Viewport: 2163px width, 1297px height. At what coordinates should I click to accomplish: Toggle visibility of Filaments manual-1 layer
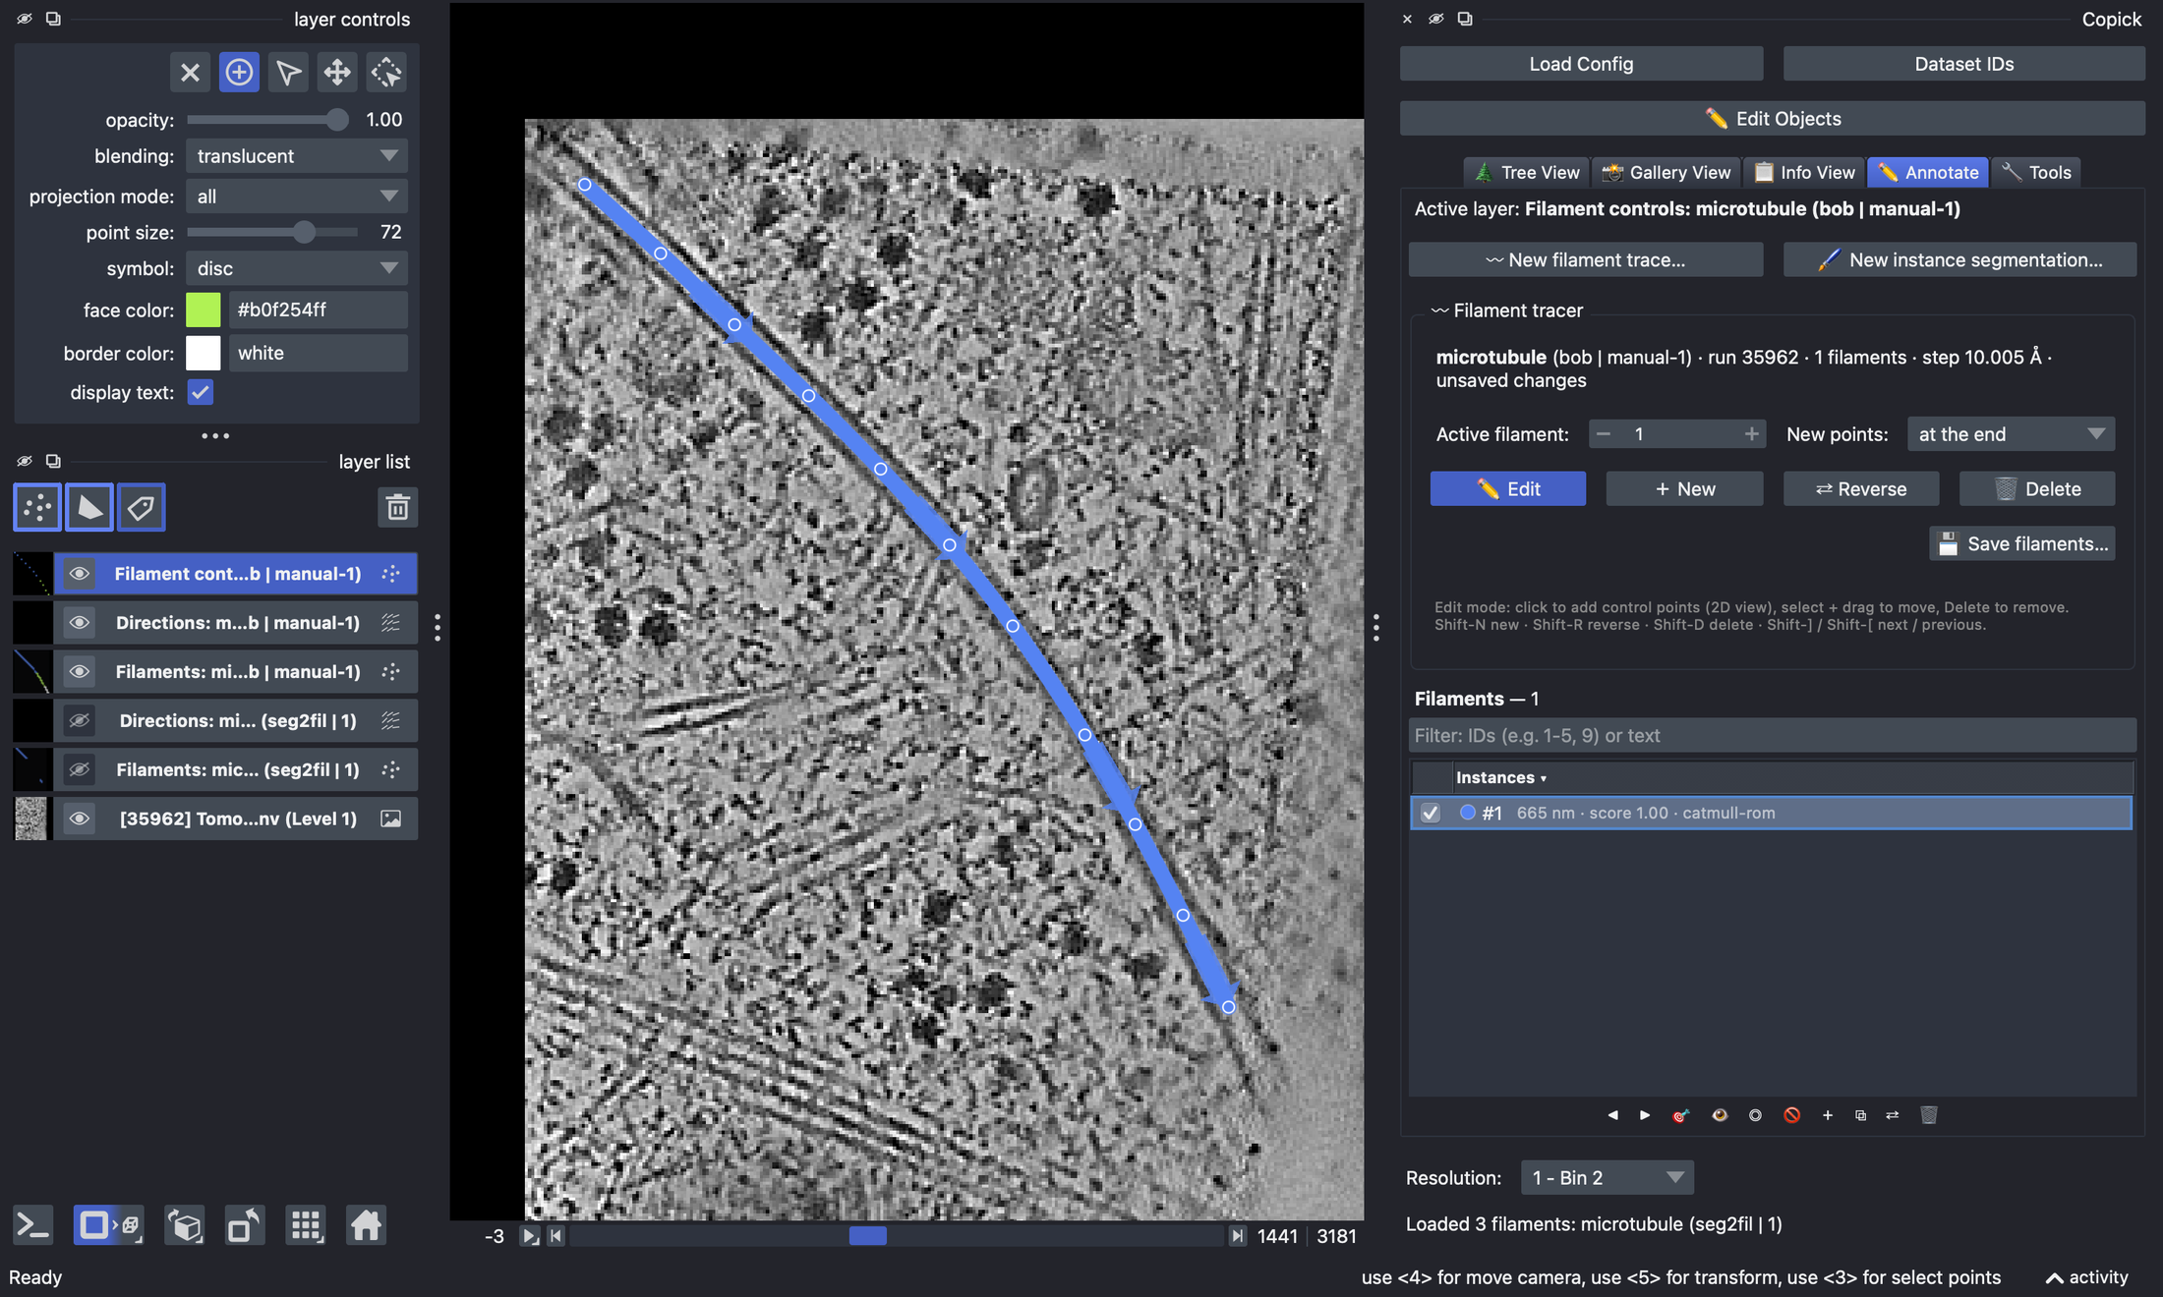pos(80,672)
